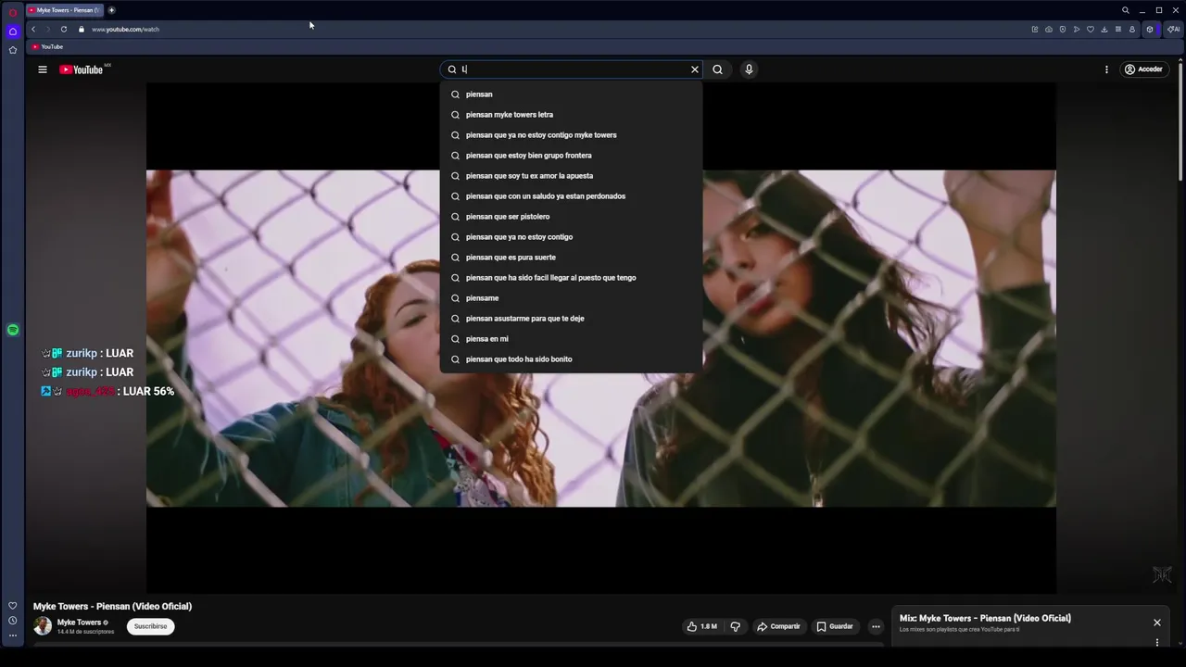The height and width of the screenshot is (667, 1186).
Task: Open Easy Setup lines icon
Action: [1118, 29]
